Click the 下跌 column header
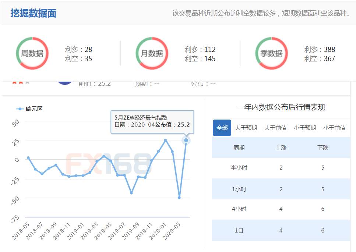356x252 pixels. coord(323,148)
